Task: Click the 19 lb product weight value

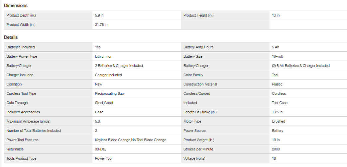Action: coord(276,140)
